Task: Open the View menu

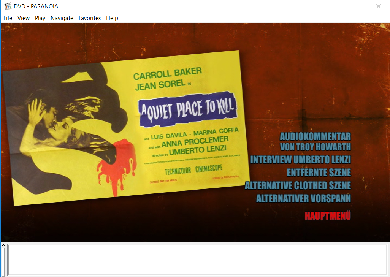Action: [24, 18]
